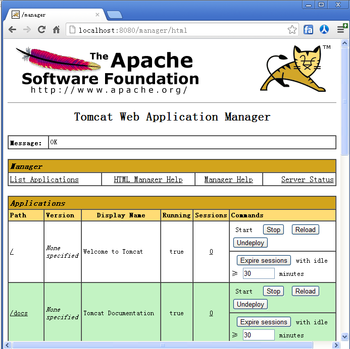The width and height of the screenshot is (350, 349).
Task: Click the 'Sessions' column header
Action: [x=211, y=215]
